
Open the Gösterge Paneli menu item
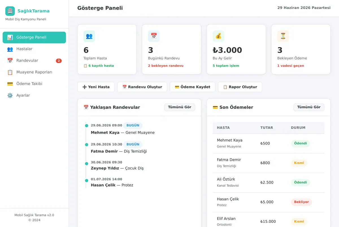pos(34,37)
